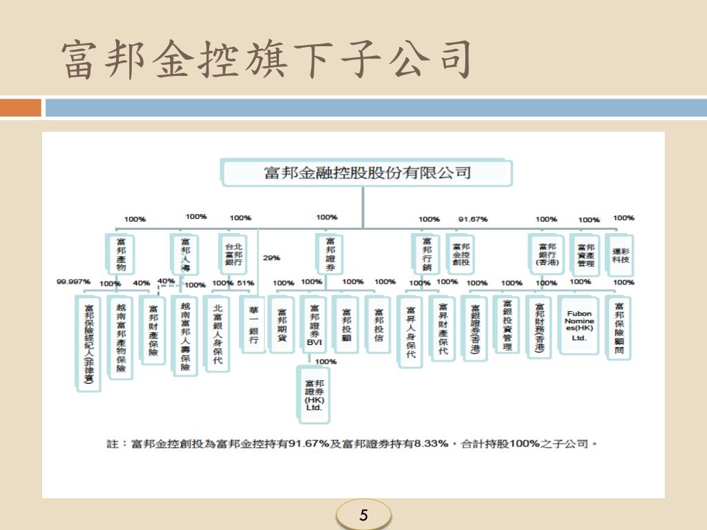This screenshot has height=530, width=707.
Task: Click the 富邦財務(香港) box
Action: (x=539, y=328)
